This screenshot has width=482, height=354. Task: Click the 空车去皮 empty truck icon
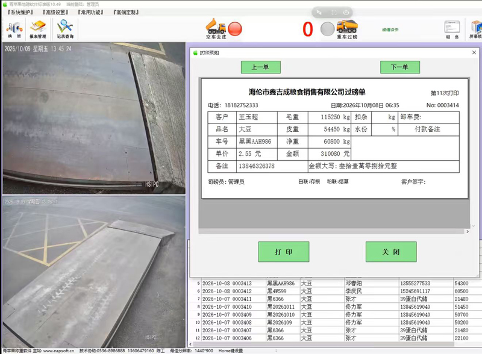(216, 29)
